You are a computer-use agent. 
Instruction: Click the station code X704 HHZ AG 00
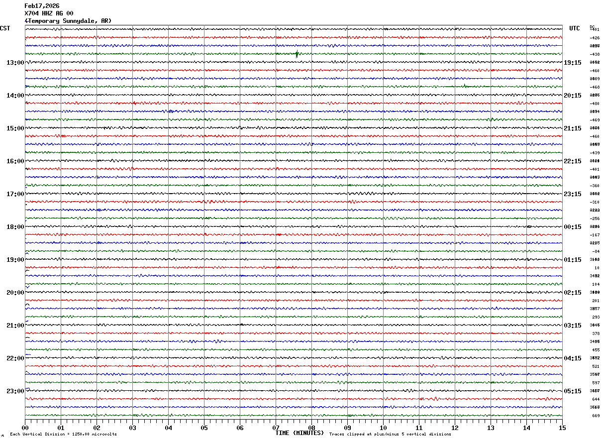[49, 13]
